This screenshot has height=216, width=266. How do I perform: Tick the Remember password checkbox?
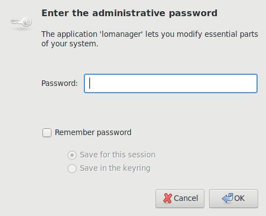point(47,133)
